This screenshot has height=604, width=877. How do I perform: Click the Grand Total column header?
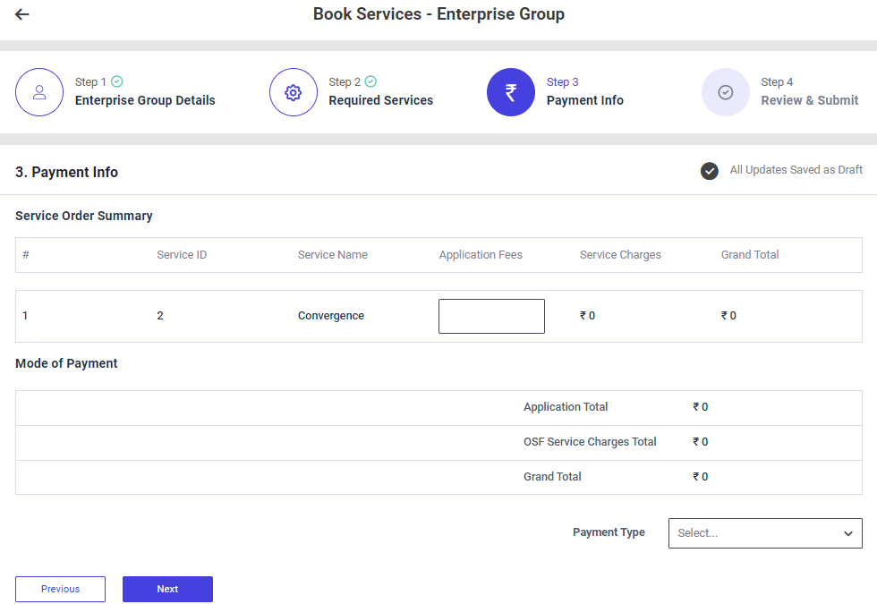point(750,255)
